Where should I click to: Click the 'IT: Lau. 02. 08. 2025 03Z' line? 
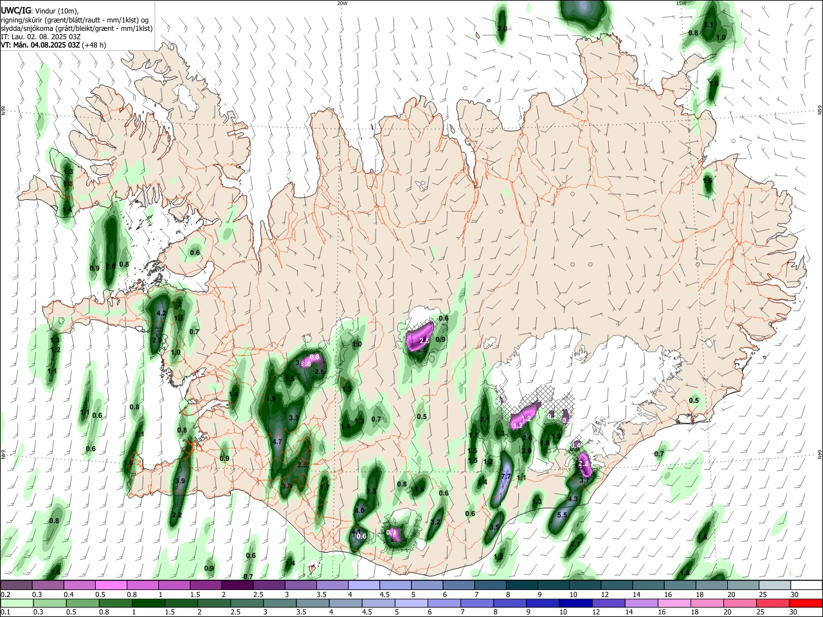41,37
